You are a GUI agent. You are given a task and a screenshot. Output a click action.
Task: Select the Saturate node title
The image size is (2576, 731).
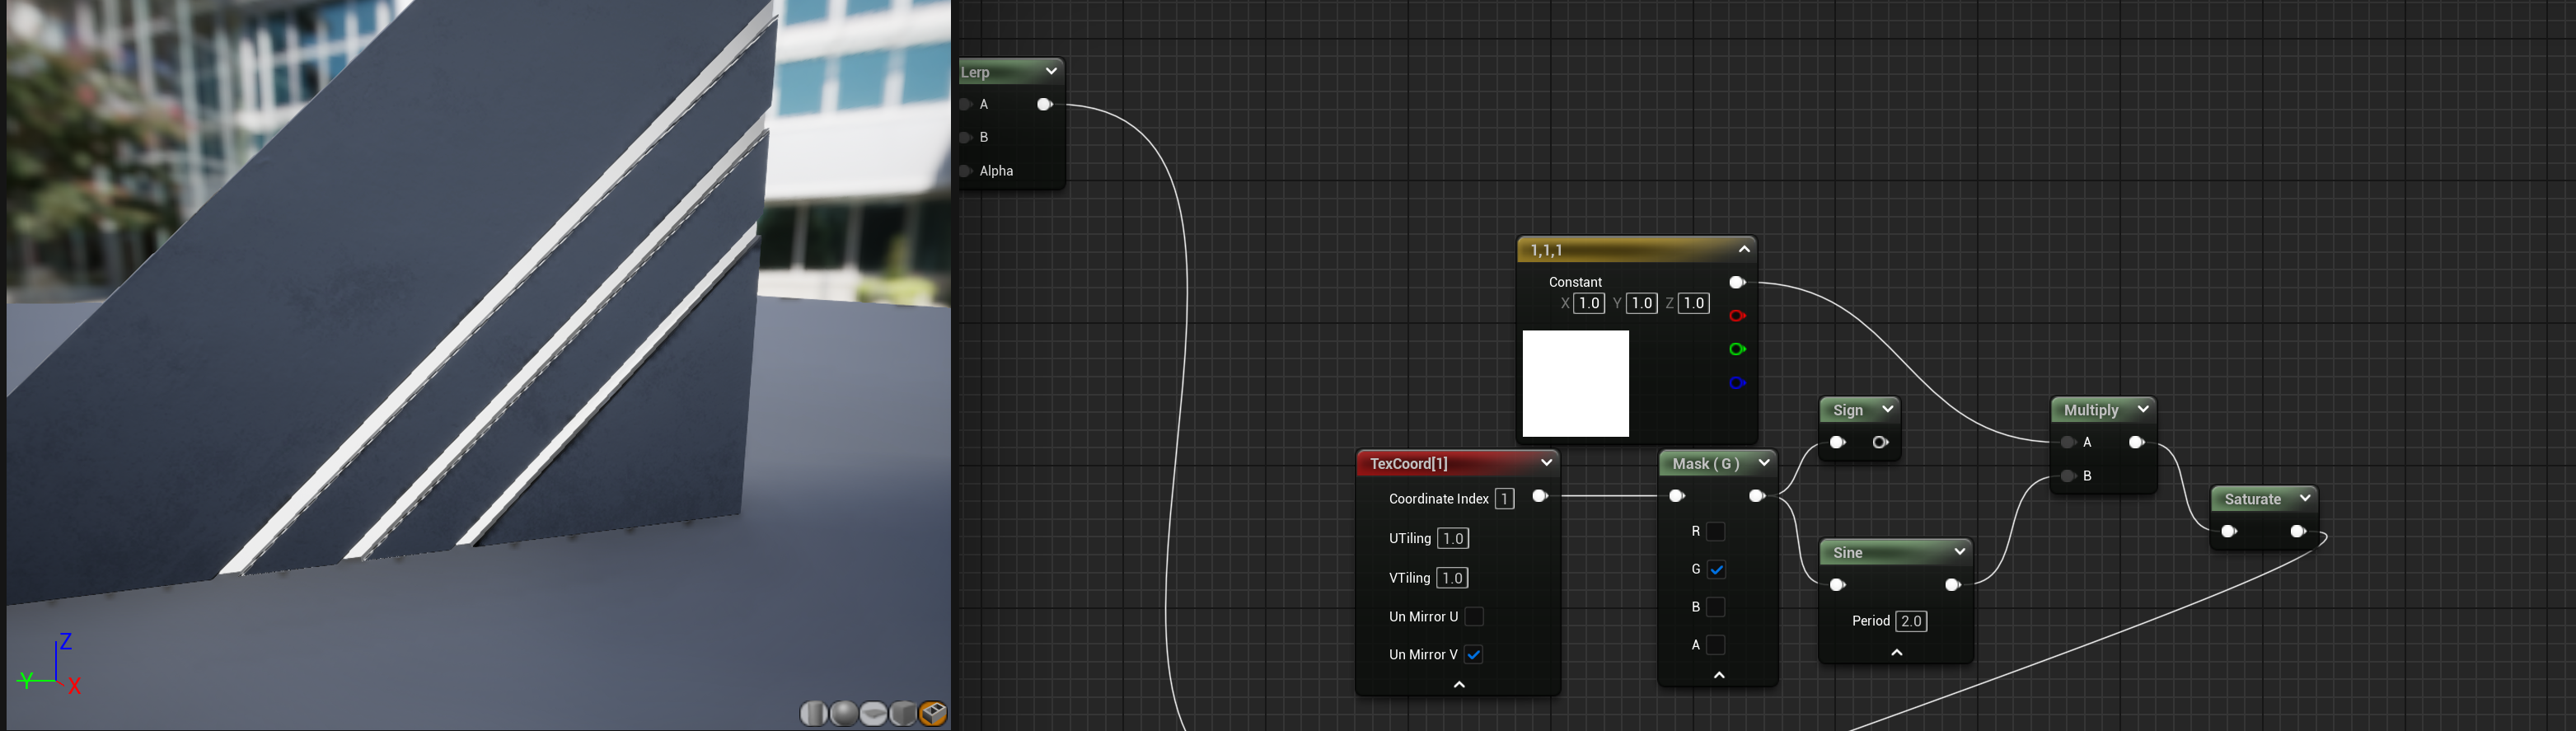2253,499
